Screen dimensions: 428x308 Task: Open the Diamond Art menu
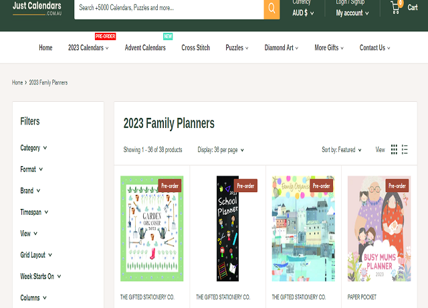coord(281,48)
